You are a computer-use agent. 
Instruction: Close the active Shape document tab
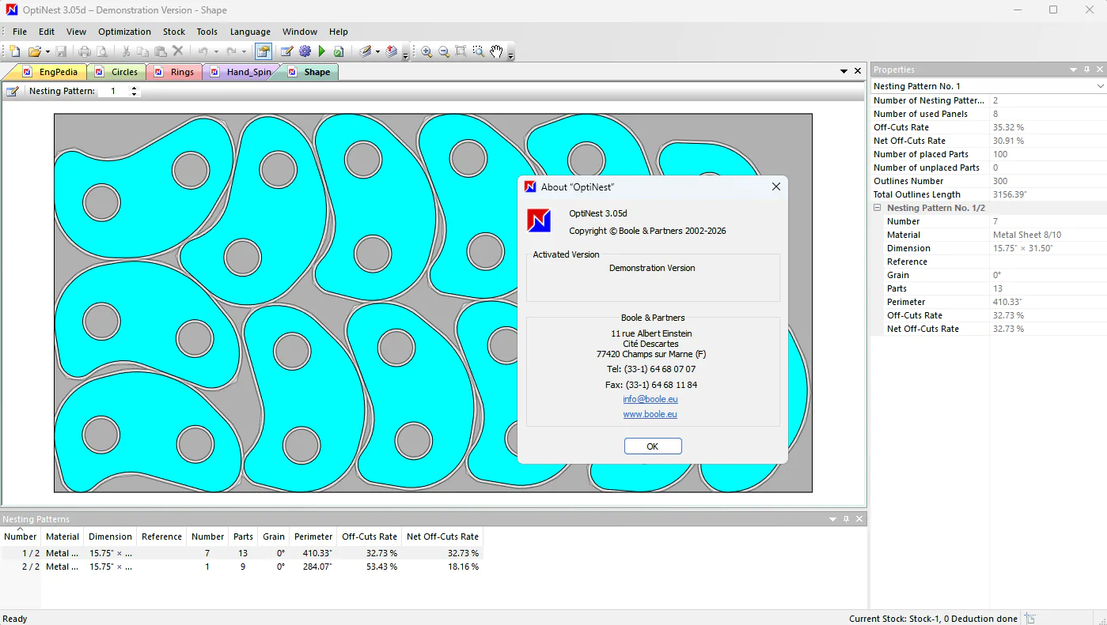coord(858,71)
